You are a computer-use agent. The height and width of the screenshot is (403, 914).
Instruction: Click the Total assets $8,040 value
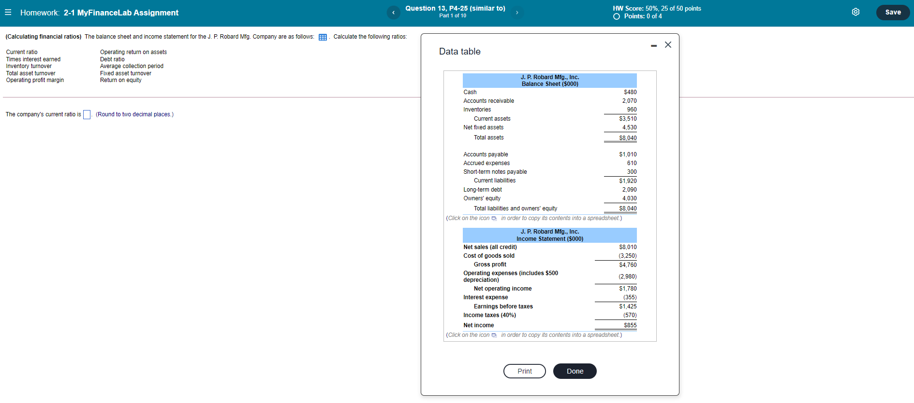(628, 138)
